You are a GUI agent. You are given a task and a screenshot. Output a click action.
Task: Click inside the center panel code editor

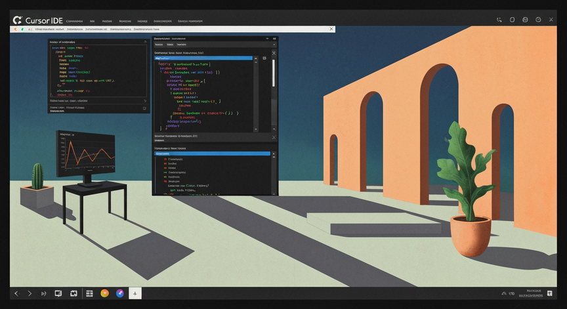point(204,96)
